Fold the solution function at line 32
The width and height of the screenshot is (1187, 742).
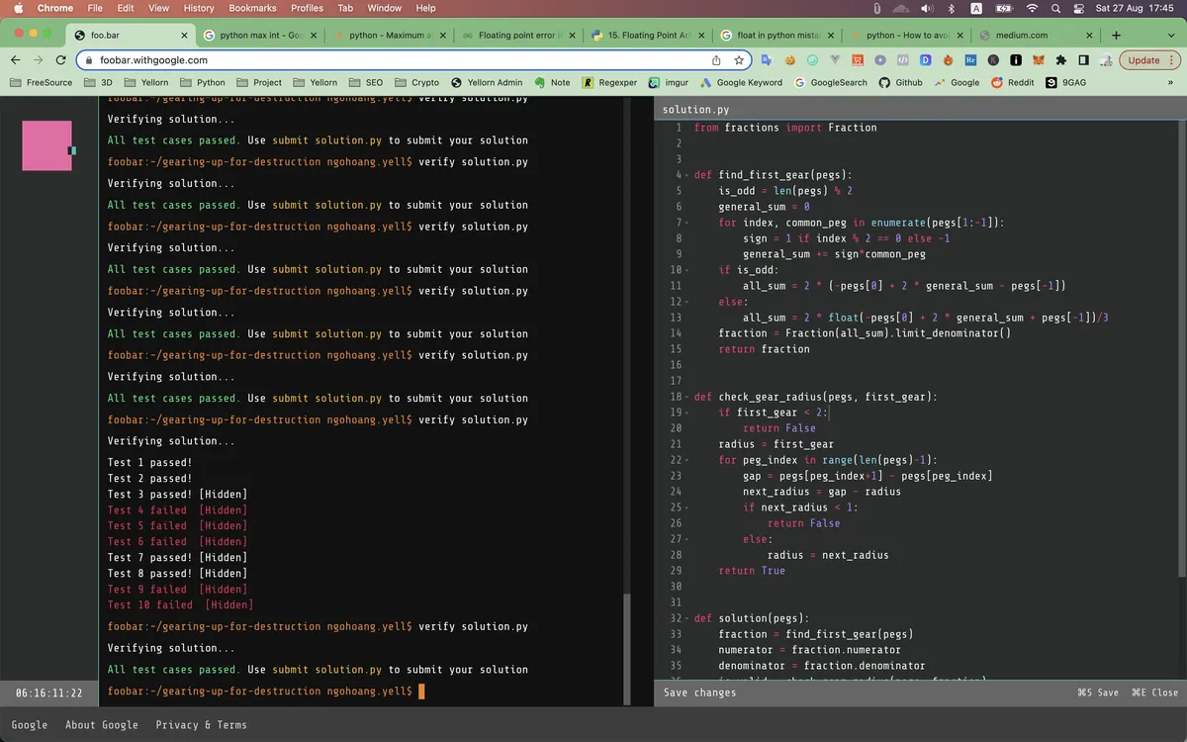coord(685,618)
